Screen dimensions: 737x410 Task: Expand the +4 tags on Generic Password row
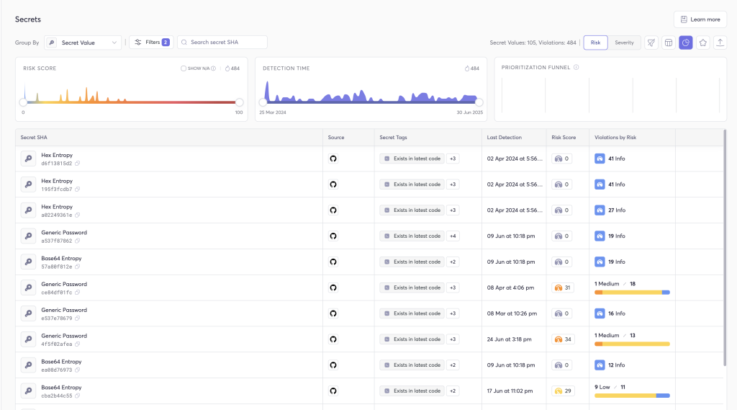tap(453, 236)
